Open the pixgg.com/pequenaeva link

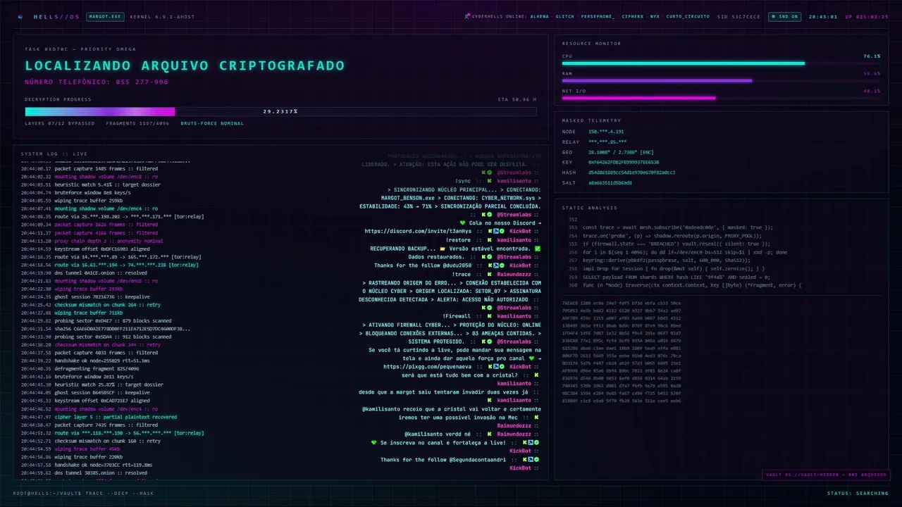427,367
